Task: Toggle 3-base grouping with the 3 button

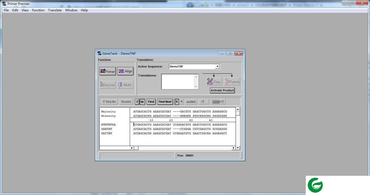Action: click(137, 102)
